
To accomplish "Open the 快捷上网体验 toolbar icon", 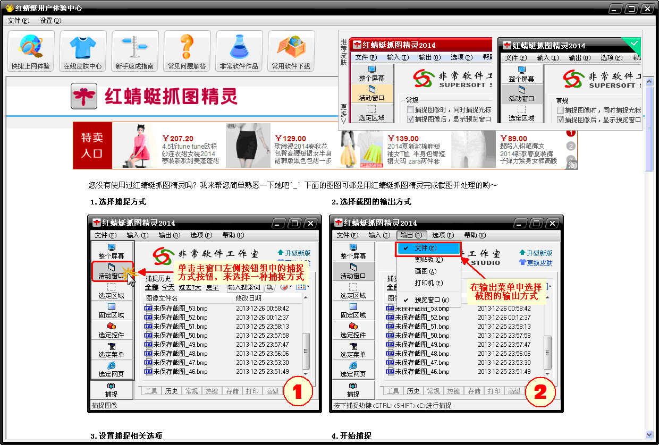I will 31,50.
